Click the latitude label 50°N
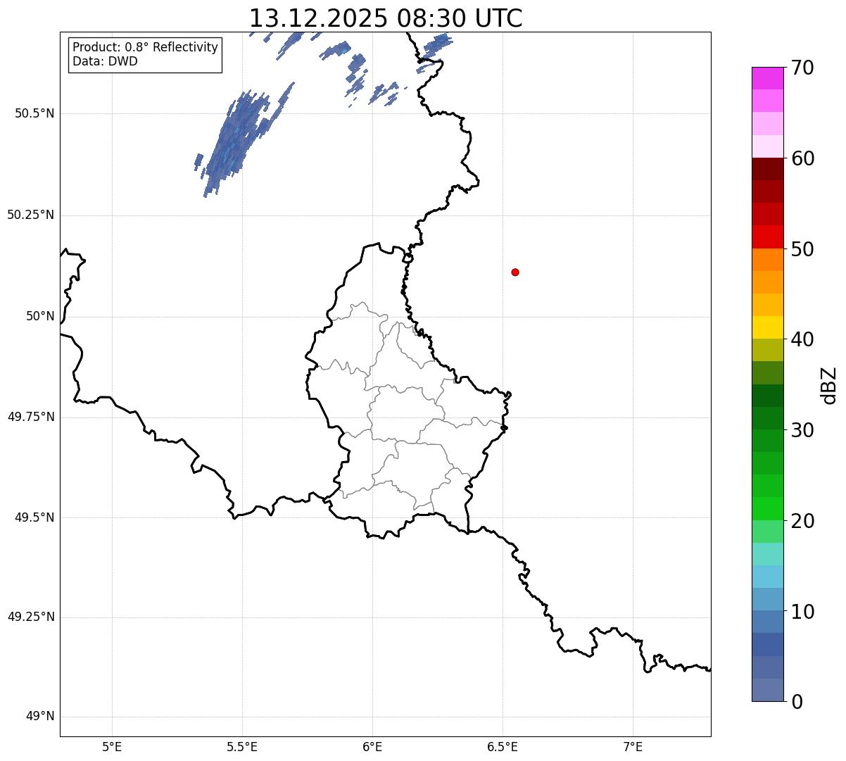The width and height of the screenshot is (846, 761). coord(40,316)
